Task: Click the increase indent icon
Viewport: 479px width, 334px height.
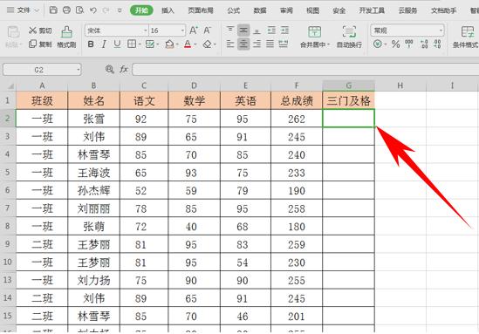Action: 284,30
